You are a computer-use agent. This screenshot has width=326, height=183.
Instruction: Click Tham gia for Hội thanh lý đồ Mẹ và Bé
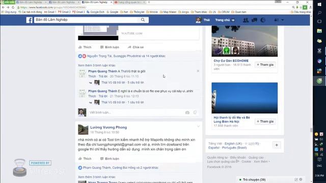265,121
